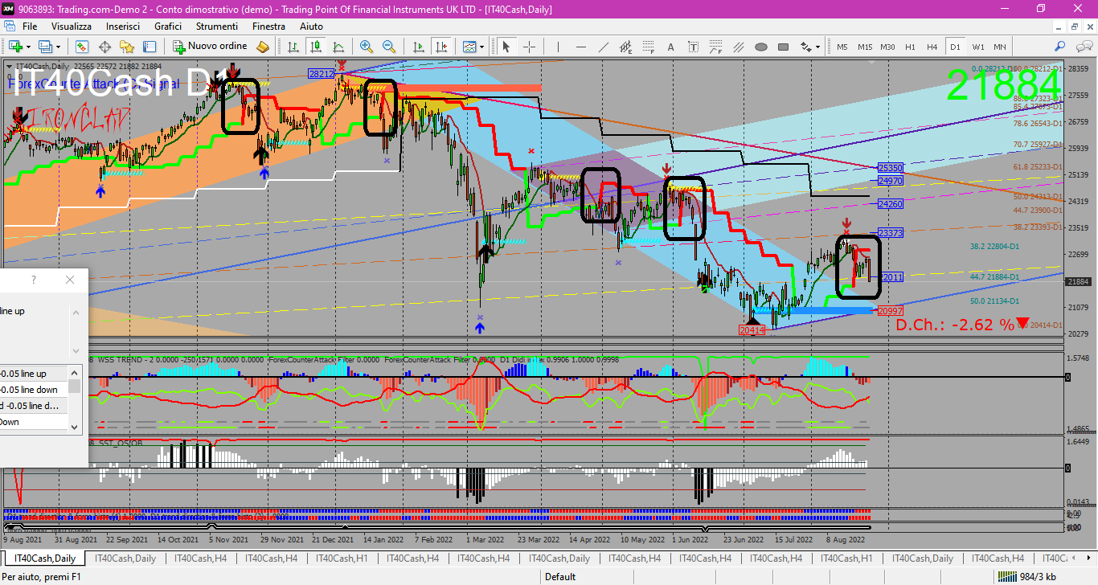The image size is (1098, 585).
Task: Zoom in on the chart
Action: coord(367,47)
